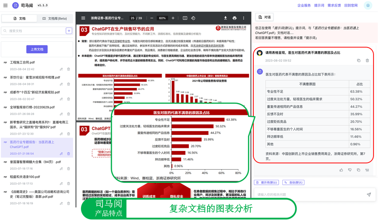Rotate the PDF page counterclockwise
Image resolution: width=378 pixels, height=222 pixels.
coord(193,18)
